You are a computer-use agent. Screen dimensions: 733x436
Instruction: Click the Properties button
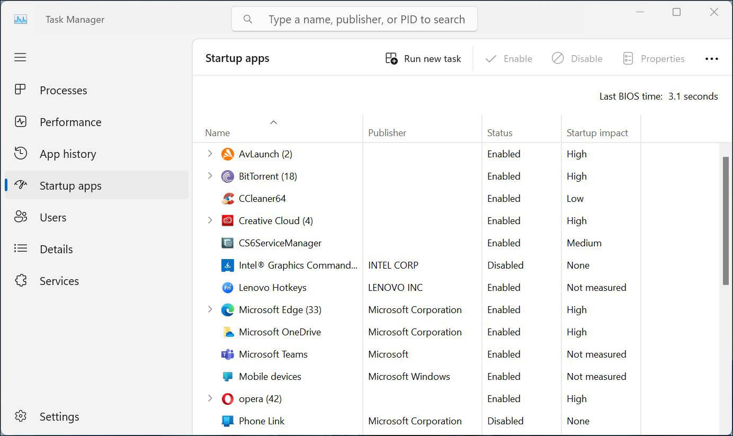654,58
